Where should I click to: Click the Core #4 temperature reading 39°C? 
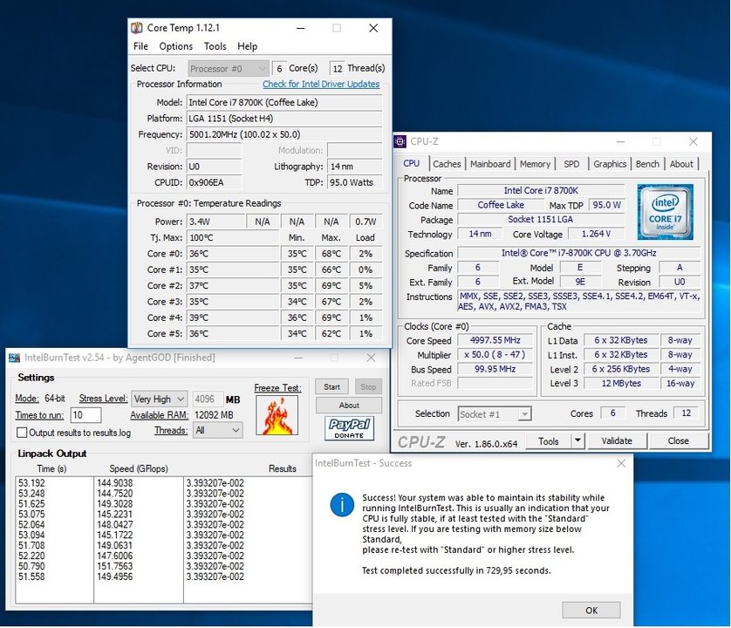233,317
